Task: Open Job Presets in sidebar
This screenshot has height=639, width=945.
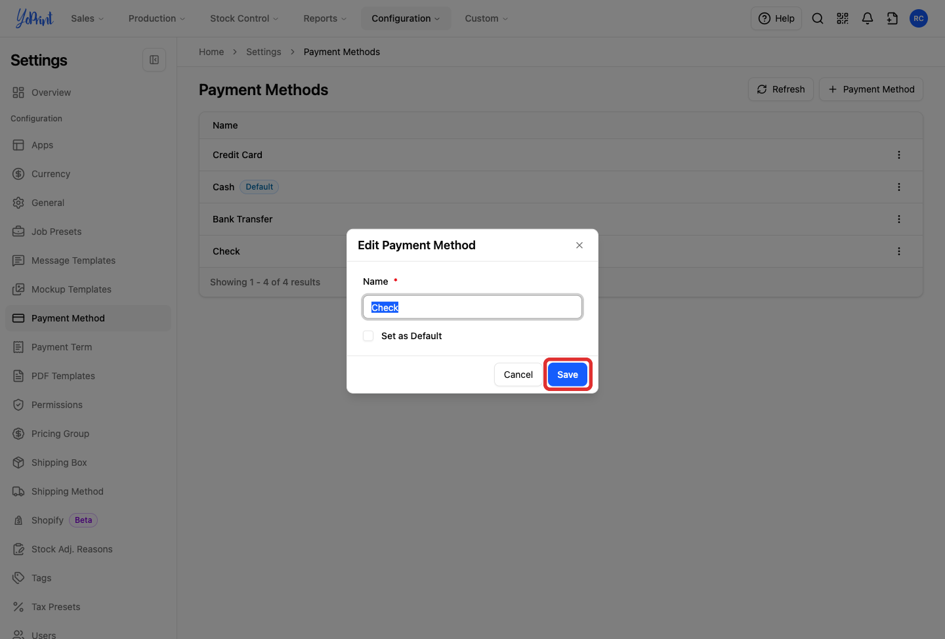Action: [x=88, y=232]
